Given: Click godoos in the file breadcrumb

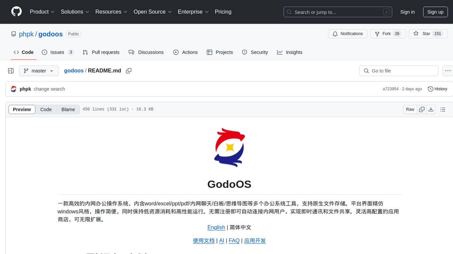Looking at the screenshot, I should [x=74, y=71].
